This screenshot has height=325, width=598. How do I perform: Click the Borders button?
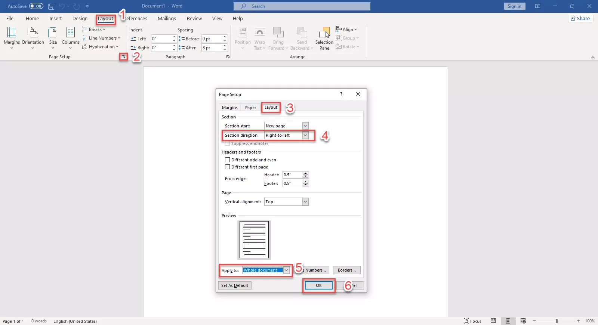point(347,270)
